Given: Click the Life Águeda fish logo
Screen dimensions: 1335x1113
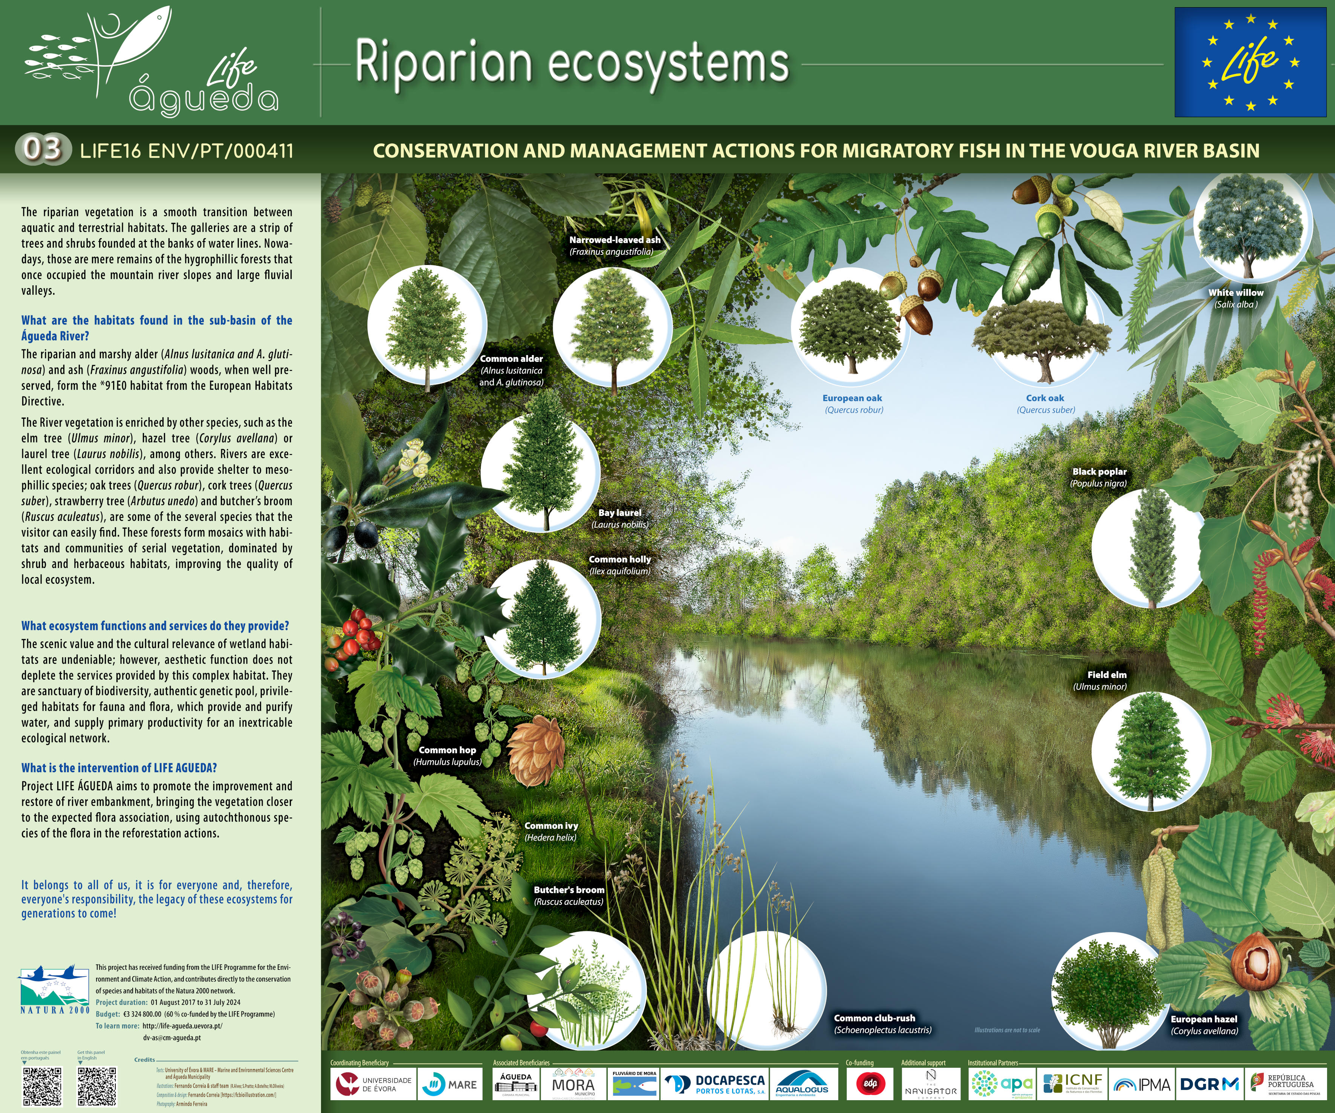Looking at the screenshot, I should [x=151, y=62].
